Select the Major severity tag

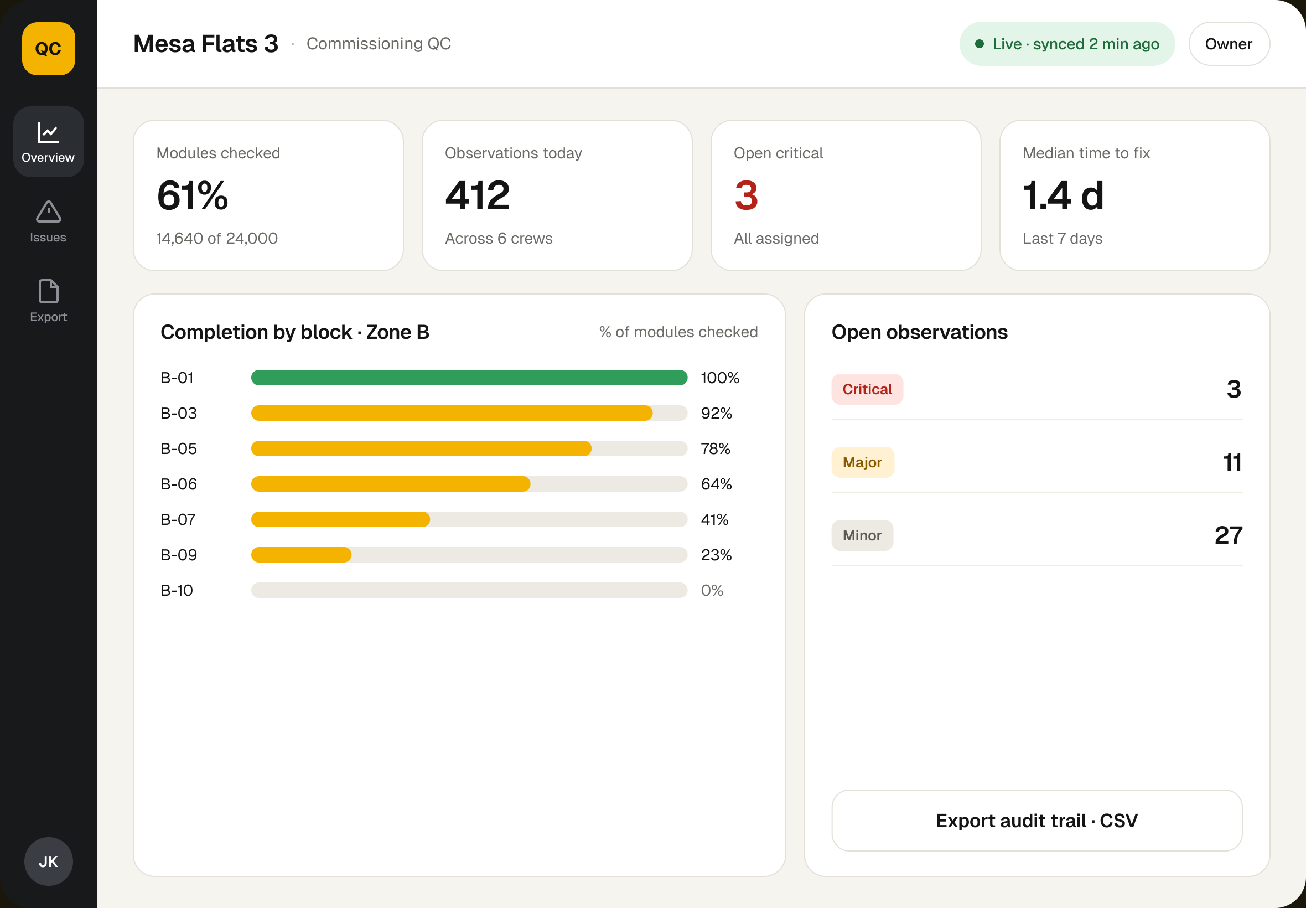coord(862,462)
